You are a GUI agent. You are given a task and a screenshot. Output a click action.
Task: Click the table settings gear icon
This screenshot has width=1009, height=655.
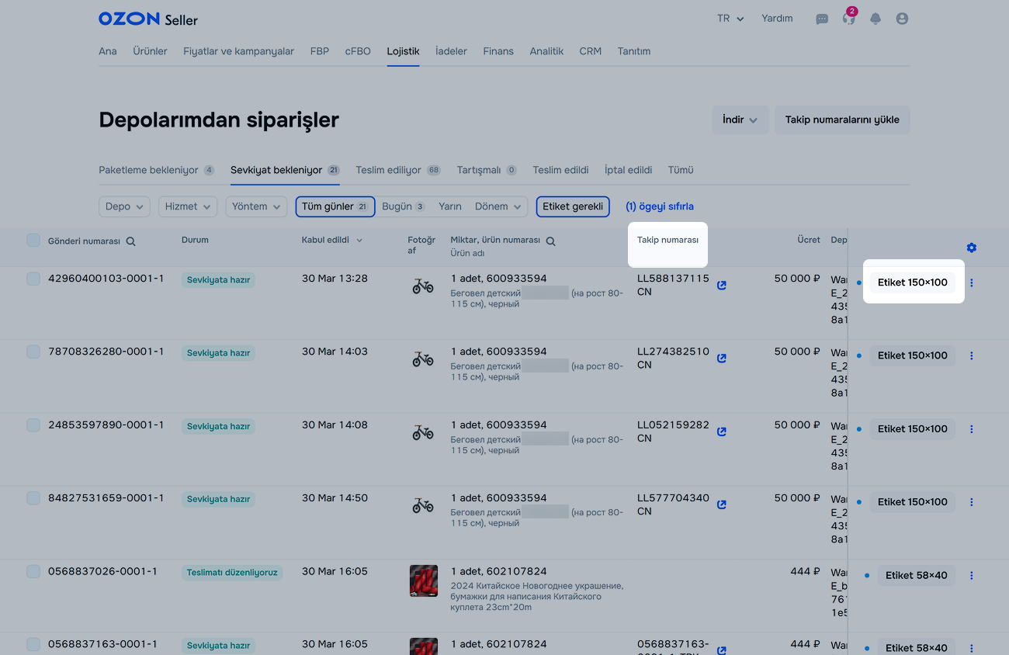[972, 248]
